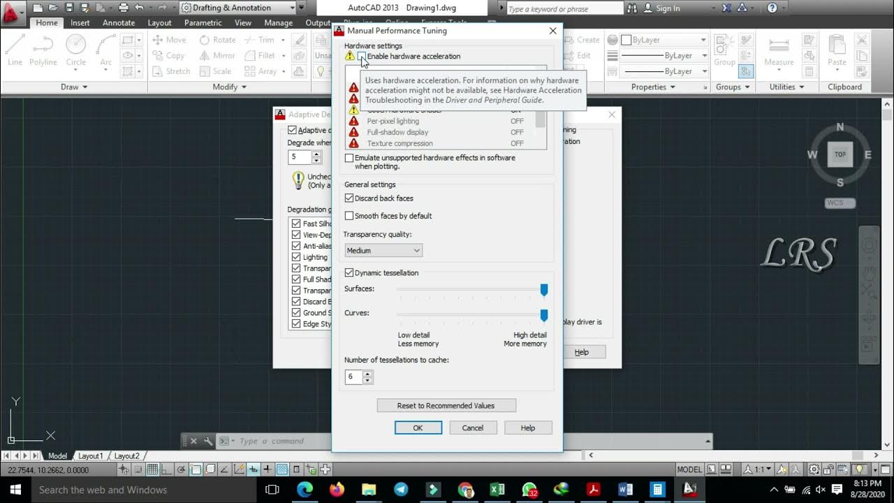Click Help in Manual Performance Tuning dialog
This screenshot has width=894, height=503.
pyautogui.click(x=528, y=428)
